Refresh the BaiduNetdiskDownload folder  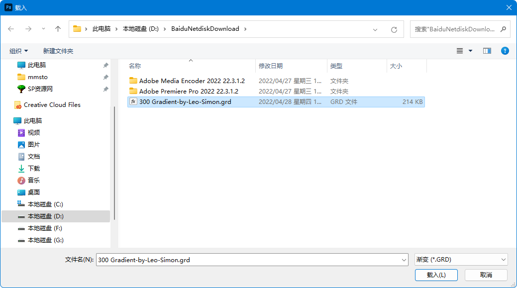394,30
